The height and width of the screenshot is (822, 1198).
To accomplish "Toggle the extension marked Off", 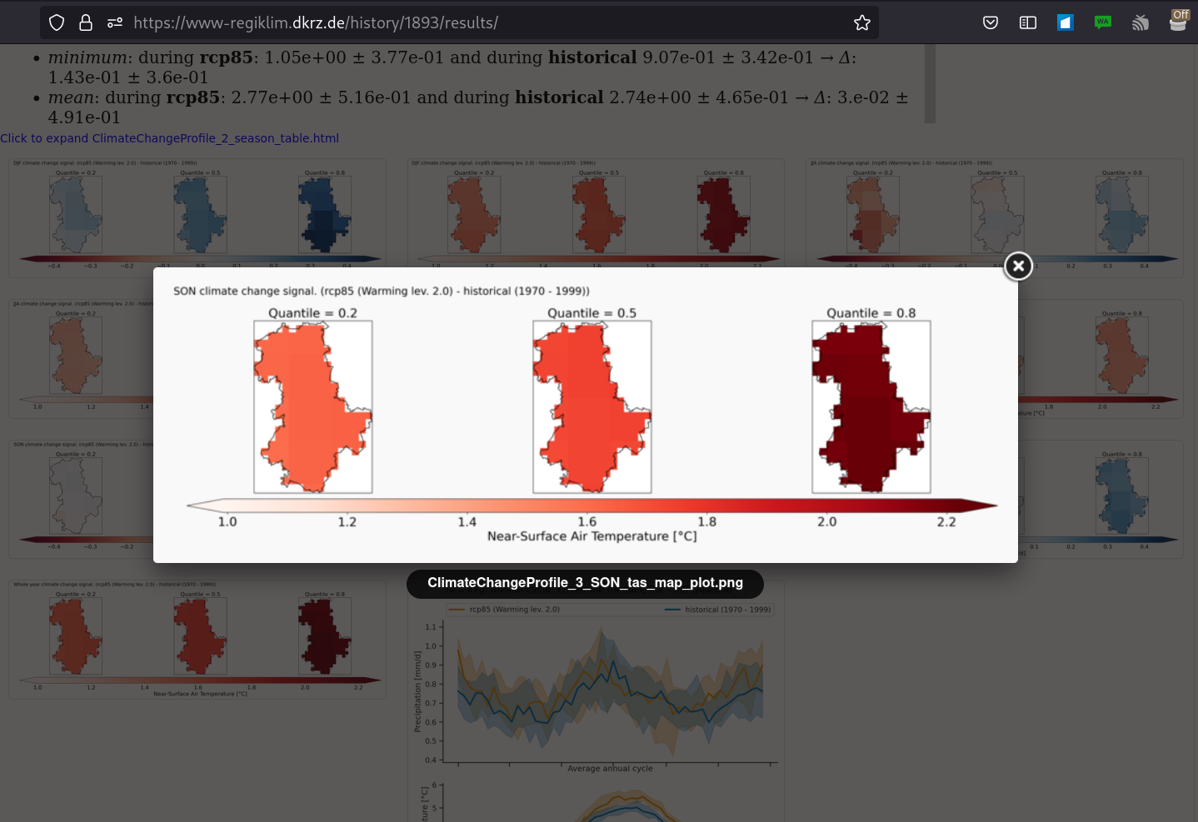I will 1178,21.
